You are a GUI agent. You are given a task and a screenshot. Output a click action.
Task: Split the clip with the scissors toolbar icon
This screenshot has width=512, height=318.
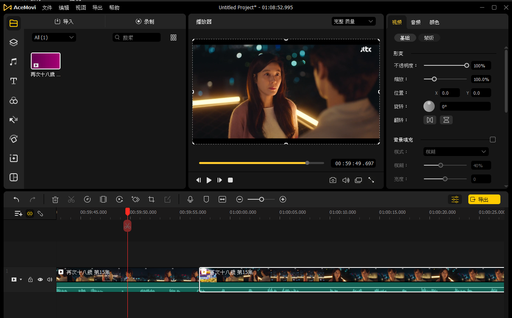pyautogui.click(x=71, y=199)
